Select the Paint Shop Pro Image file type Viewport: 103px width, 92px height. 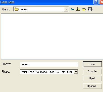[46, 72]
